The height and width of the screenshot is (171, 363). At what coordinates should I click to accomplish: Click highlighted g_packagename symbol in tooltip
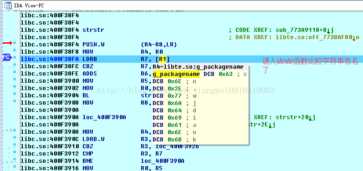point(176,74)
